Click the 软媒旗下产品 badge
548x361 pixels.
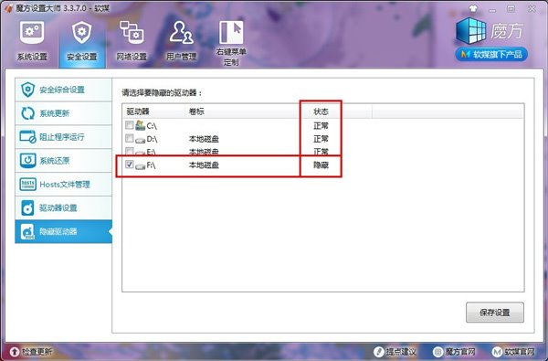point(491,54)
